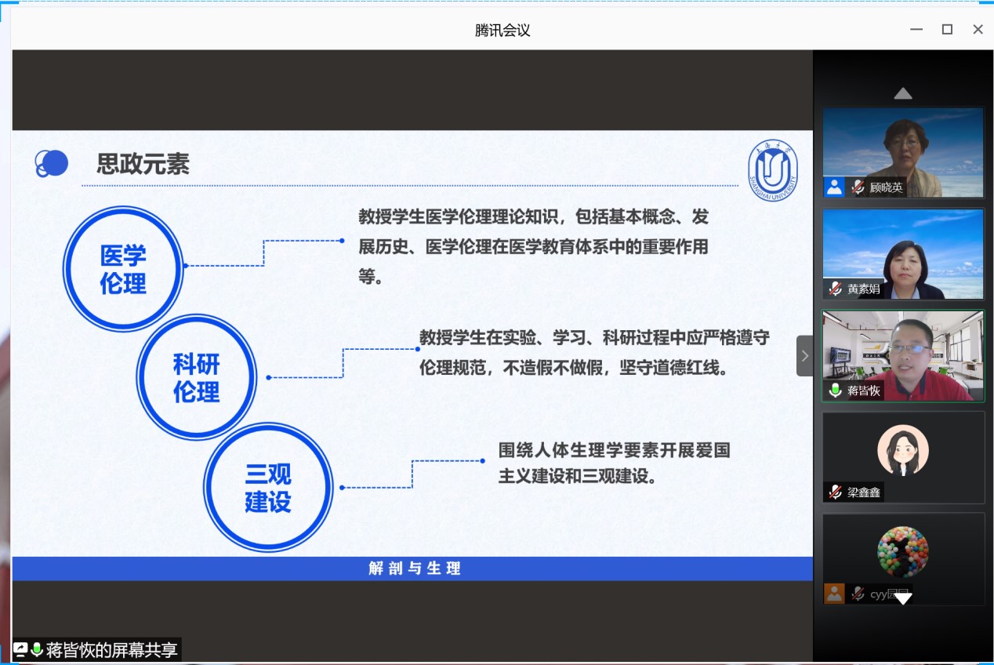Click 顾晓英's muted microphone icon

(858, 187)
